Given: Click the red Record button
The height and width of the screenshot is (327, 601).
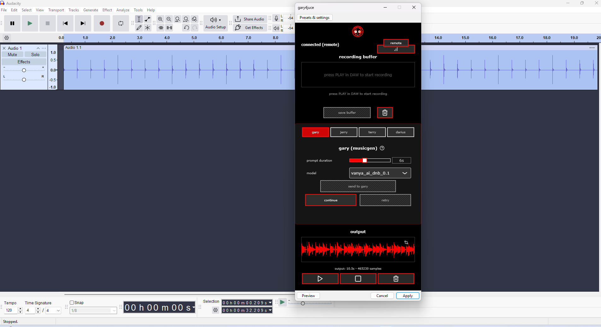Looking at the screenshot, I should (102, 23).
